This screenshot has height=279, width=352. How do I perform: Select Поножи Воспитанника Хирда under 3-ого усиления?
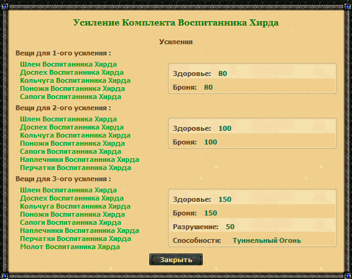(x=72, y=214)
